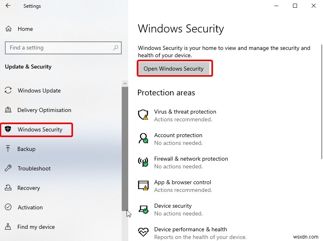Click the Delivery Optimisation icon

click(8, 110)
